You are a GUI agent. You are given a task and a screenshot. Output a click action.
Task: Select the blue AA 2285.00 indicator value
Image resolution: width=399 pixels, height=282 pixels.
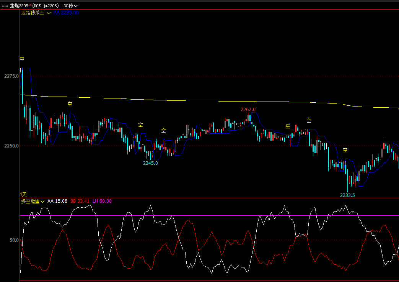click(x=66, y=13)
